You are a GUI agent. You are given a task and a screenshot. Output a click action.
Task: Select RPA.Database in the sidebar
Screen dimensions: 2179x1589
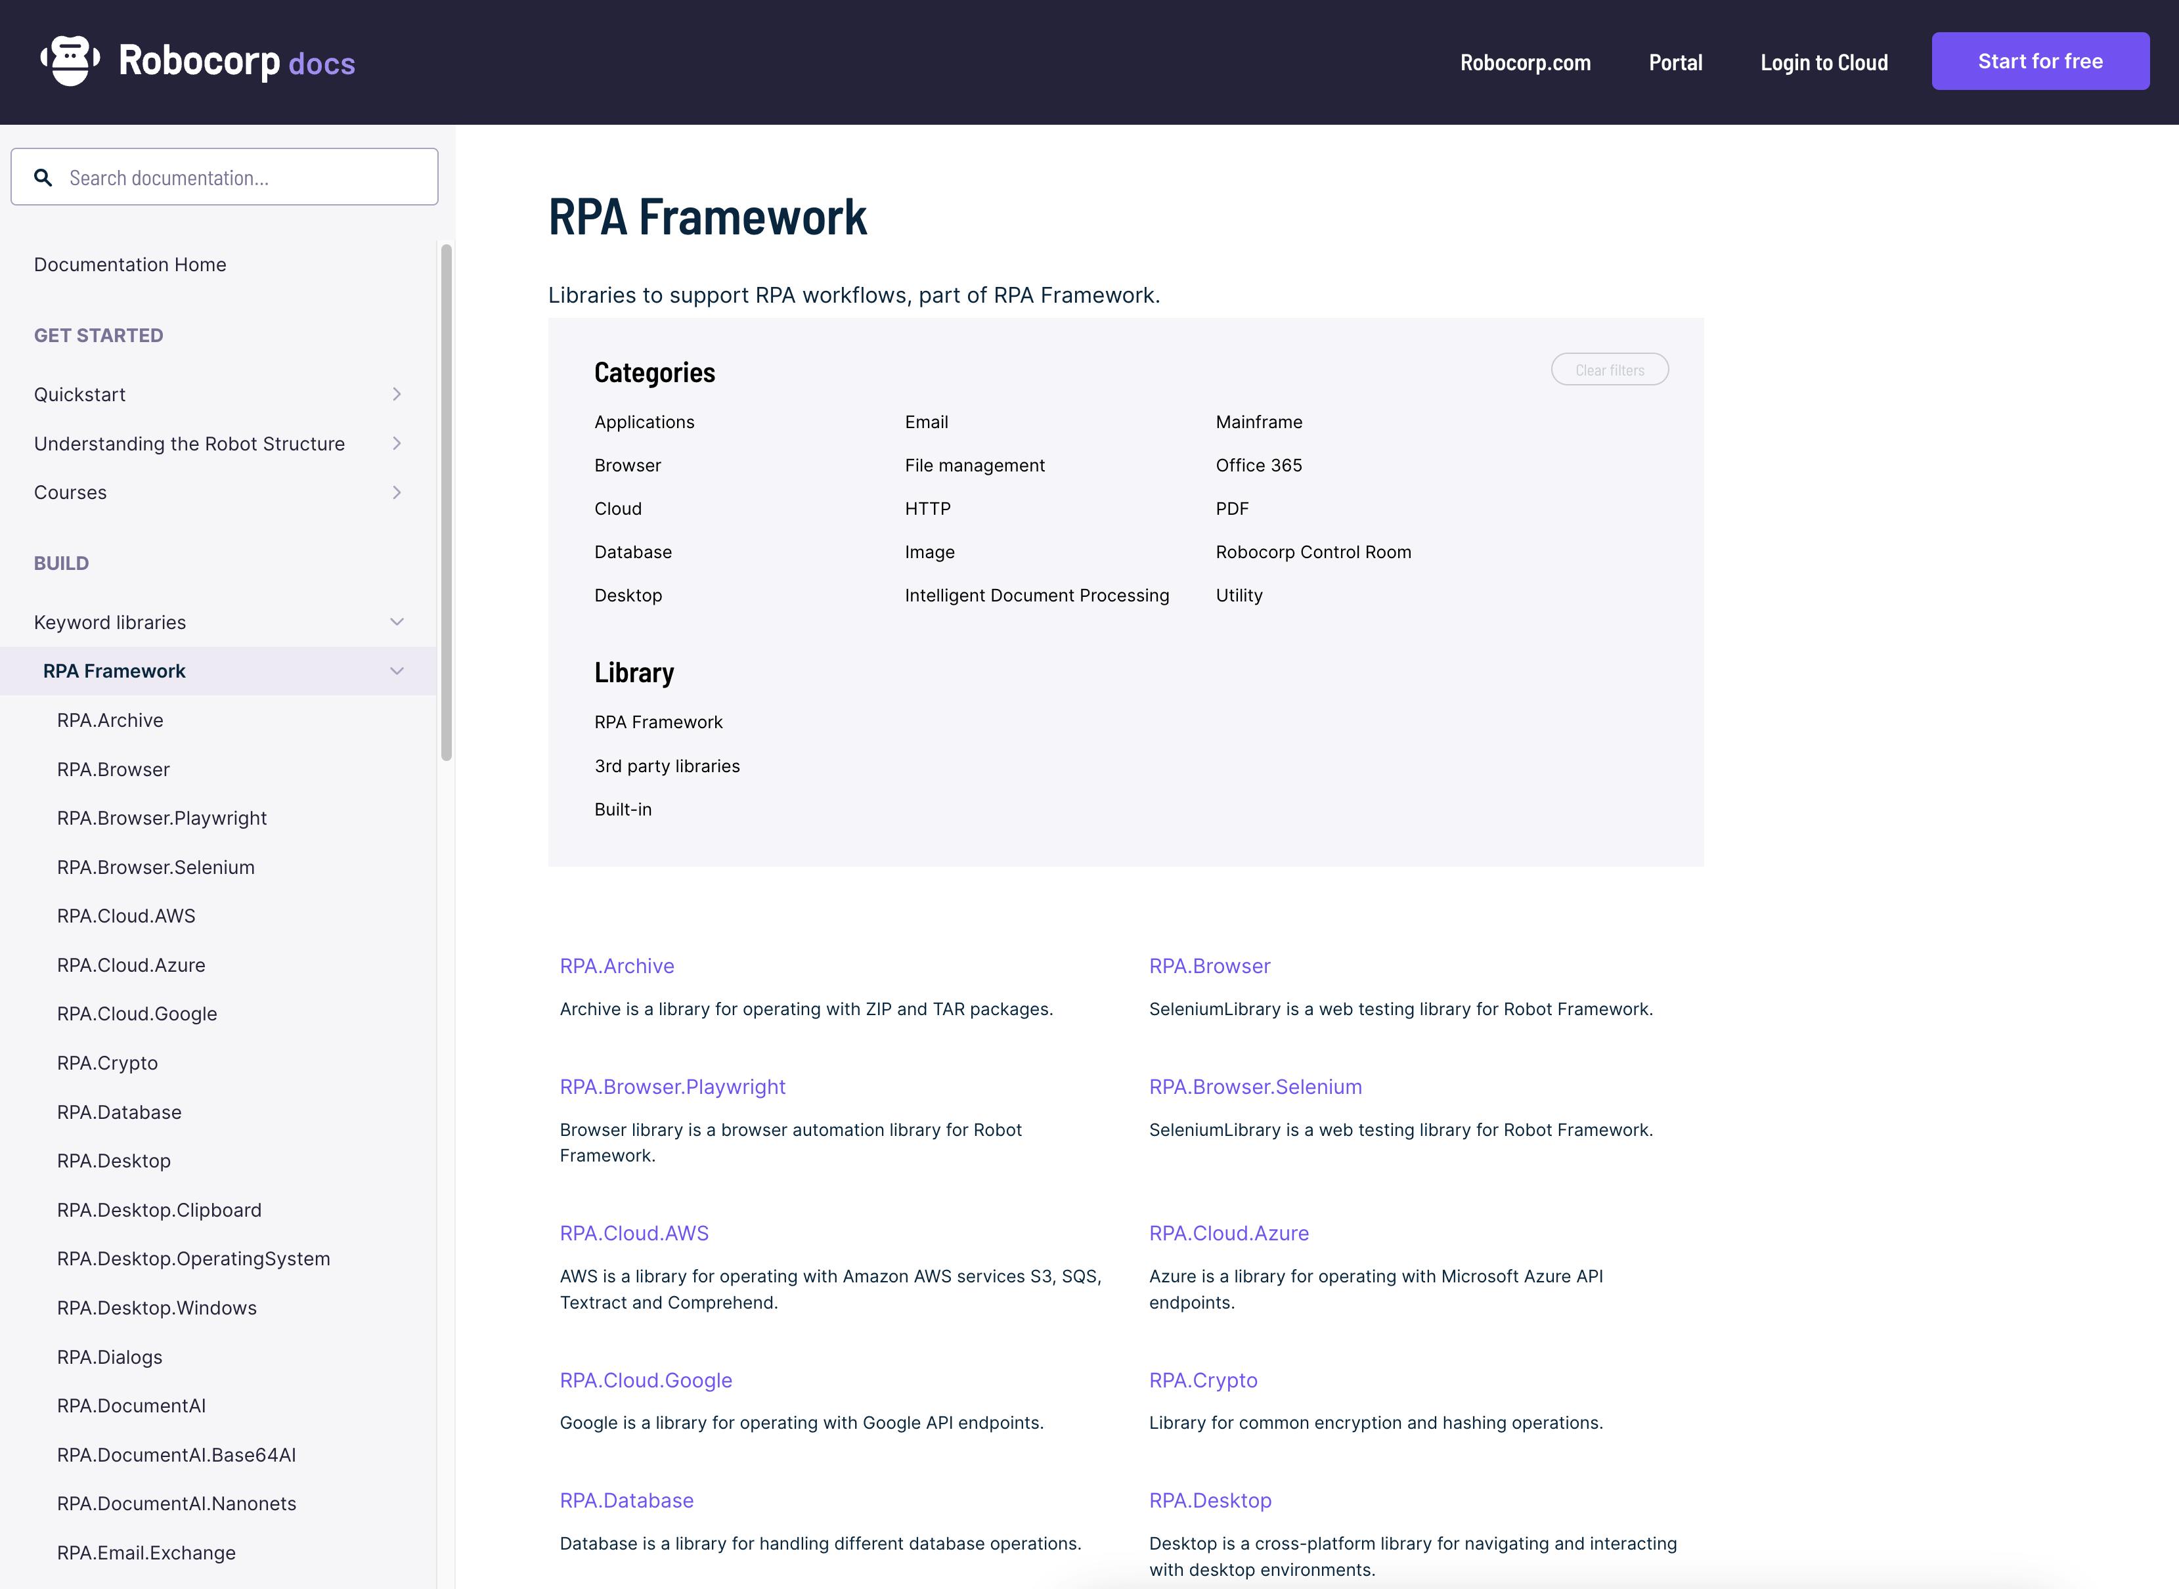(x=120, y=1112)
